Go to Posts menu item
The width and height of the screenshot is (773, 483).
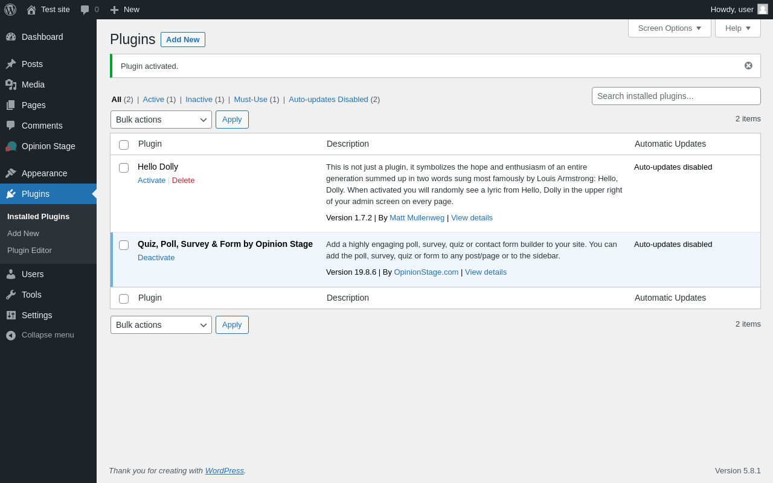click(x=48, y=64)
